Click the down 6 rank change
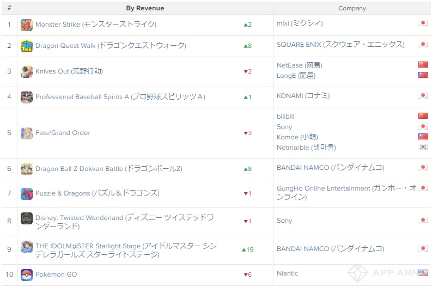Viewport: 432px width, 287px height. 247,274
